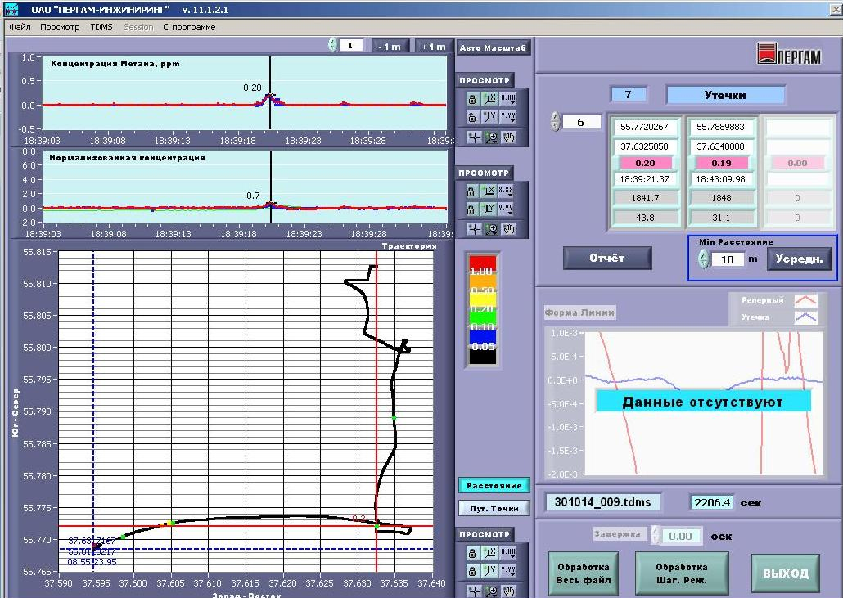The height and width of the screenshot is (598, 843).
Task: Open the TDMS menu
Action: (x=101, y=27)
